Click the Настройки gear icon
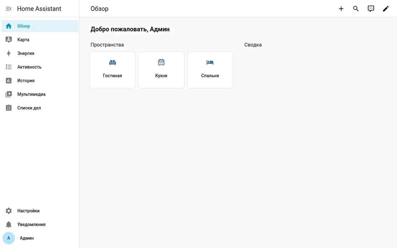The width and height of the screenshot is (397, 248). click(9, 211)
